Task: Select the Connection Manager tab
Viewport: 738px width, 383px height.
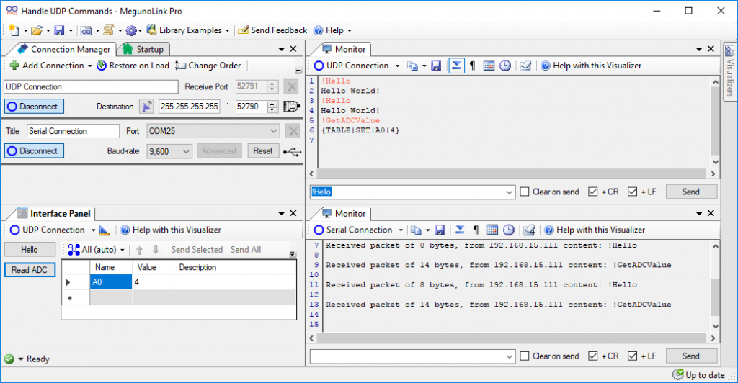Action: (x=65, y=50)
